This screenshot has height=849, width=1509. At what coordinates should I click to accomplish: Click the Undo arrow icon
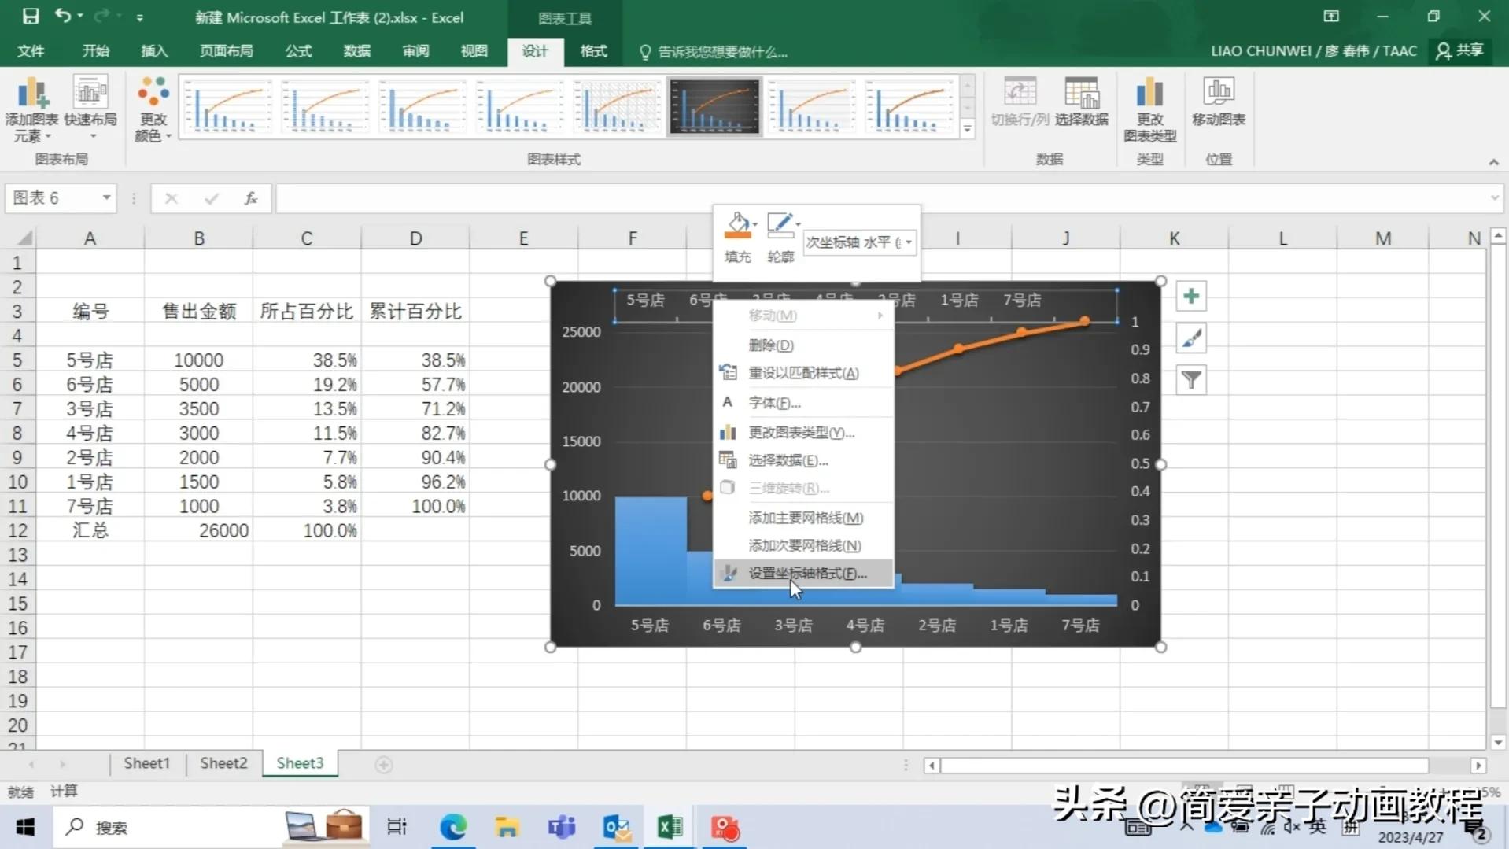pos(63,17)
